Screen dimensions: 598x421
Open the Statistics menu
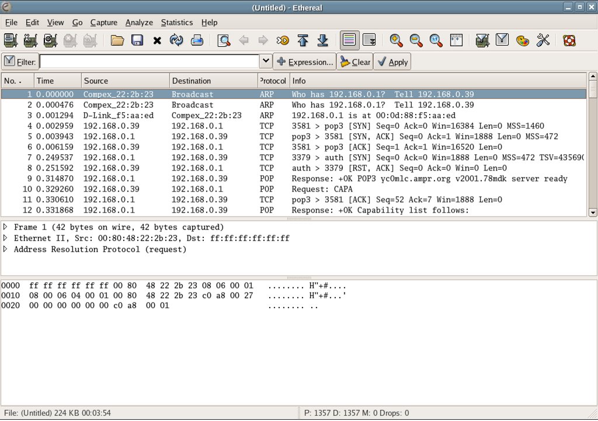point(176,22)
